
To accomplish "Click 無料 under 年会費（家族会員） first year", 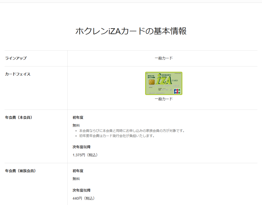I will [x=76, y=179].
